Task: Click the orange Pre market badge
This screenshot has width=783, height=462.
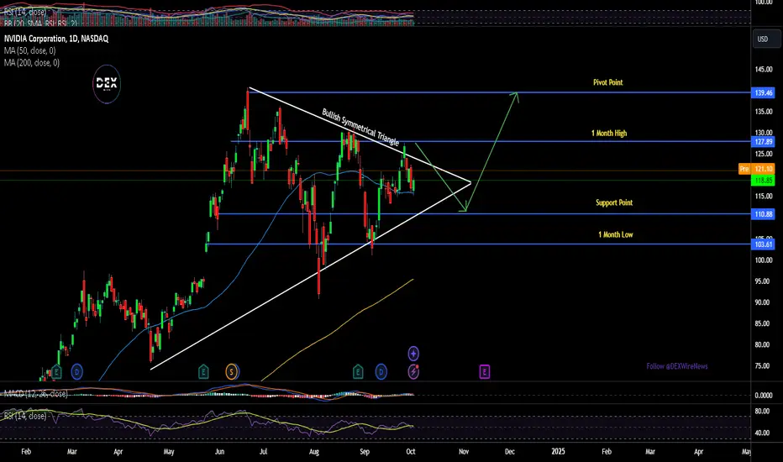Action: tap(744, 169)
